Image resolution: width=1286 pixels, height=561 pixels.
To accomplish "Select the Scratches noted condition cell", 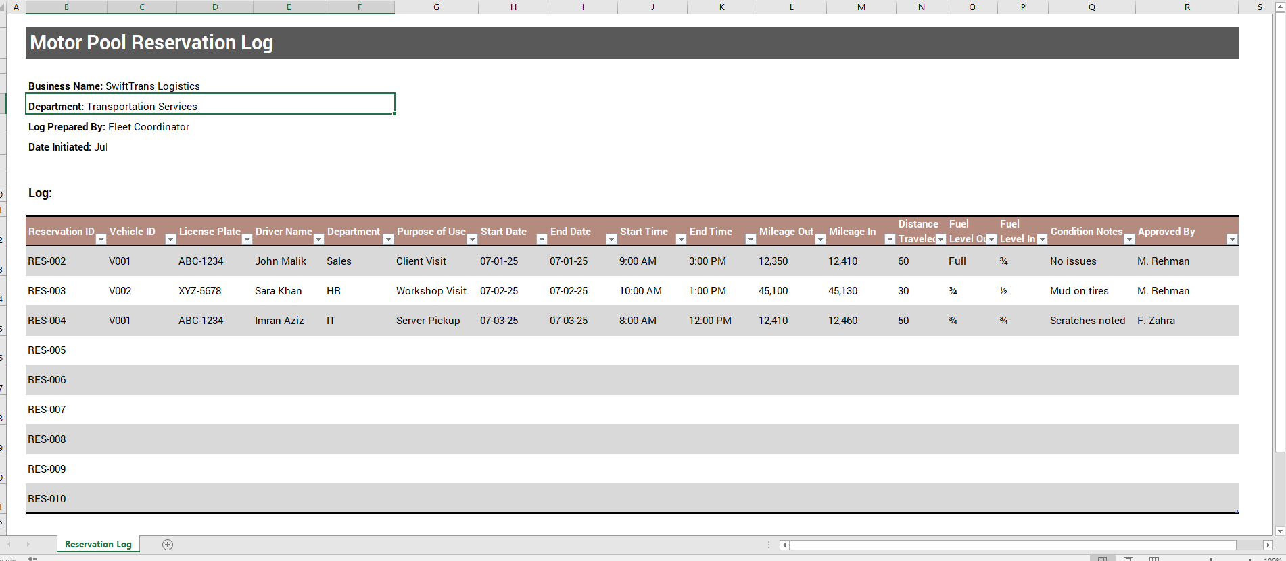I will (x=1092, y=321).
